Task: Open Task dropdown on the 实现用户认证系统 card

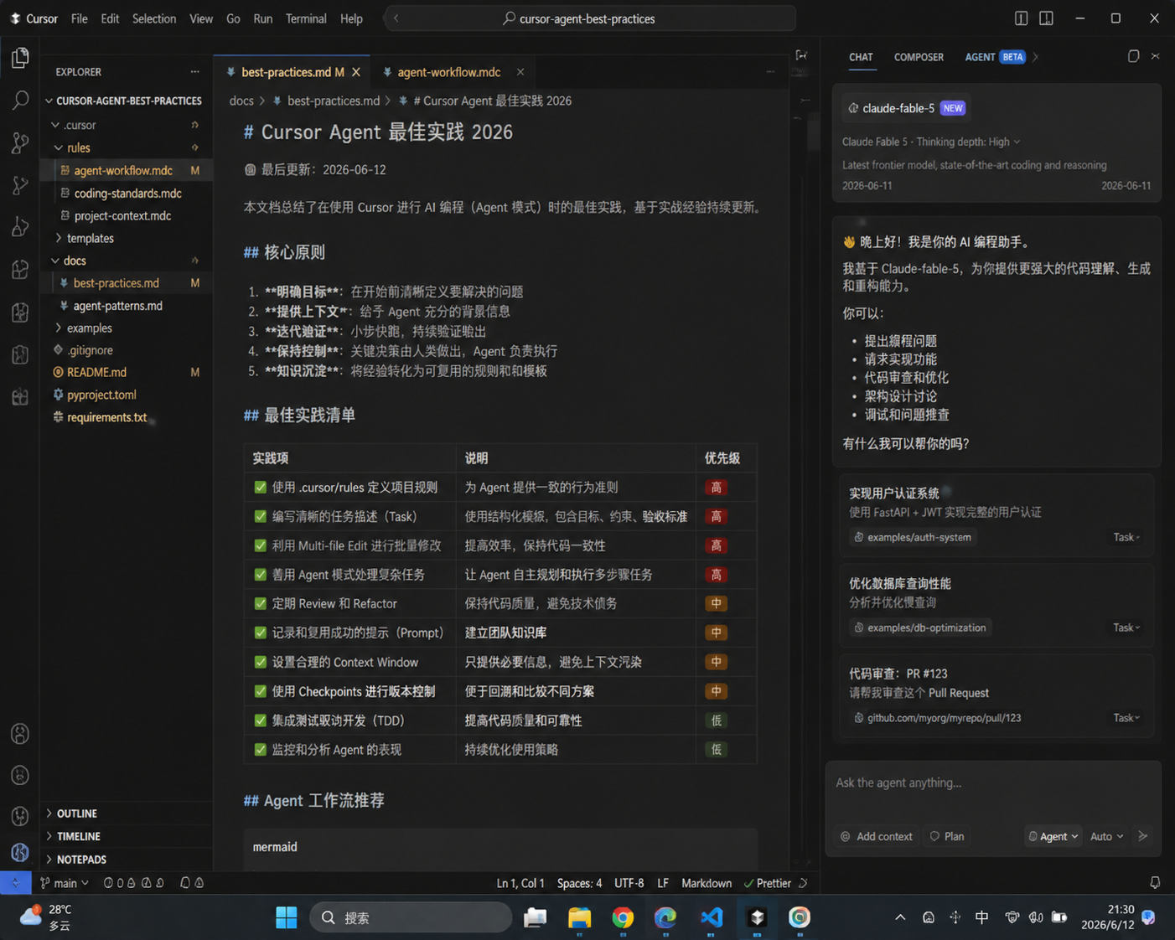Action: (1126, 537)
